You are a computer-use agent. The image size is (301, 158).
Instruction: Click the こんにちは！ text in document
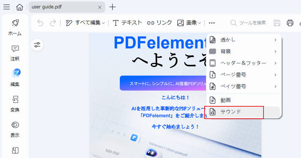coord(175,98)
